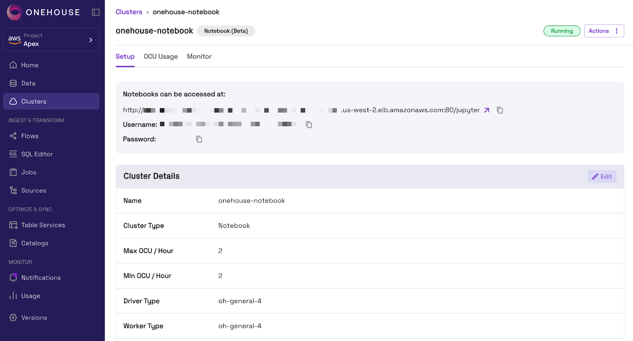Click the pencil icon in the Edit button
Screen dimensions: 633x341
[x=595, y=176]
